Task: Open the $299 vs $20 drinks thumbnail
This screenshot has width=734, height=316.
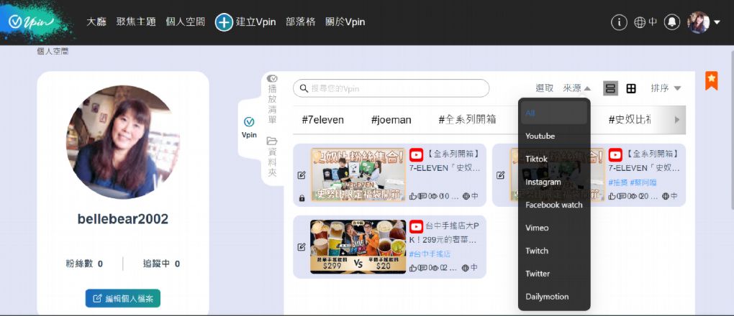Action: (x=358, y=247)
